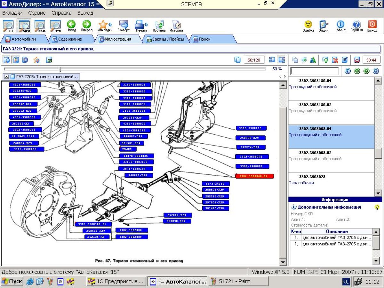Open the Печать print dropdown

[141, 26]
